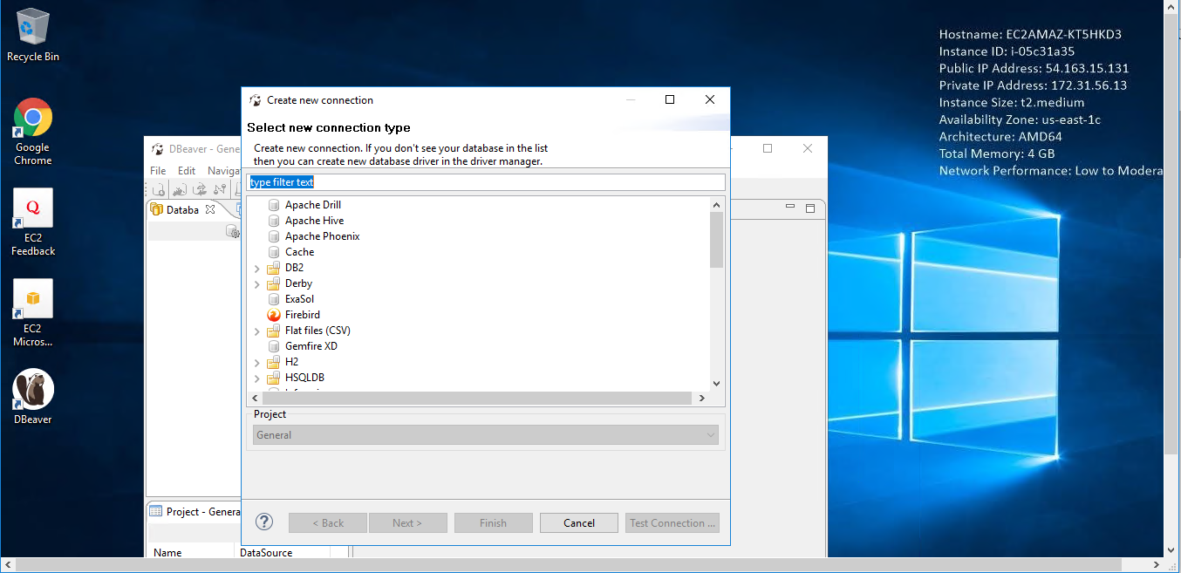The height and width of the screenshot is (573, 1181).
Task: Select Gemfire XD in driver list
Action: [x=311, y=346]
